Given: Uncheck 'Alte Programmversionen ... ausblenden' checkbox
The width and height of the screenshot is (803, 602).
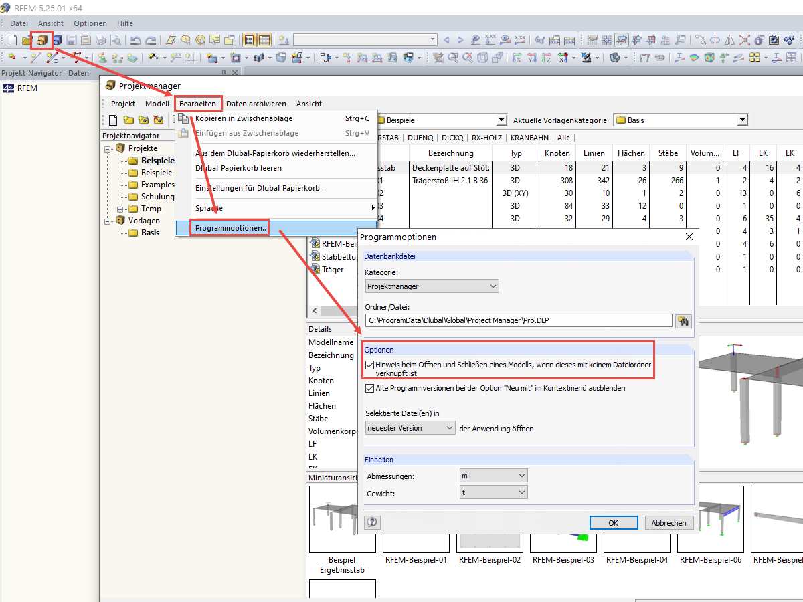Looking at the screenshot, I should point(370,388).
